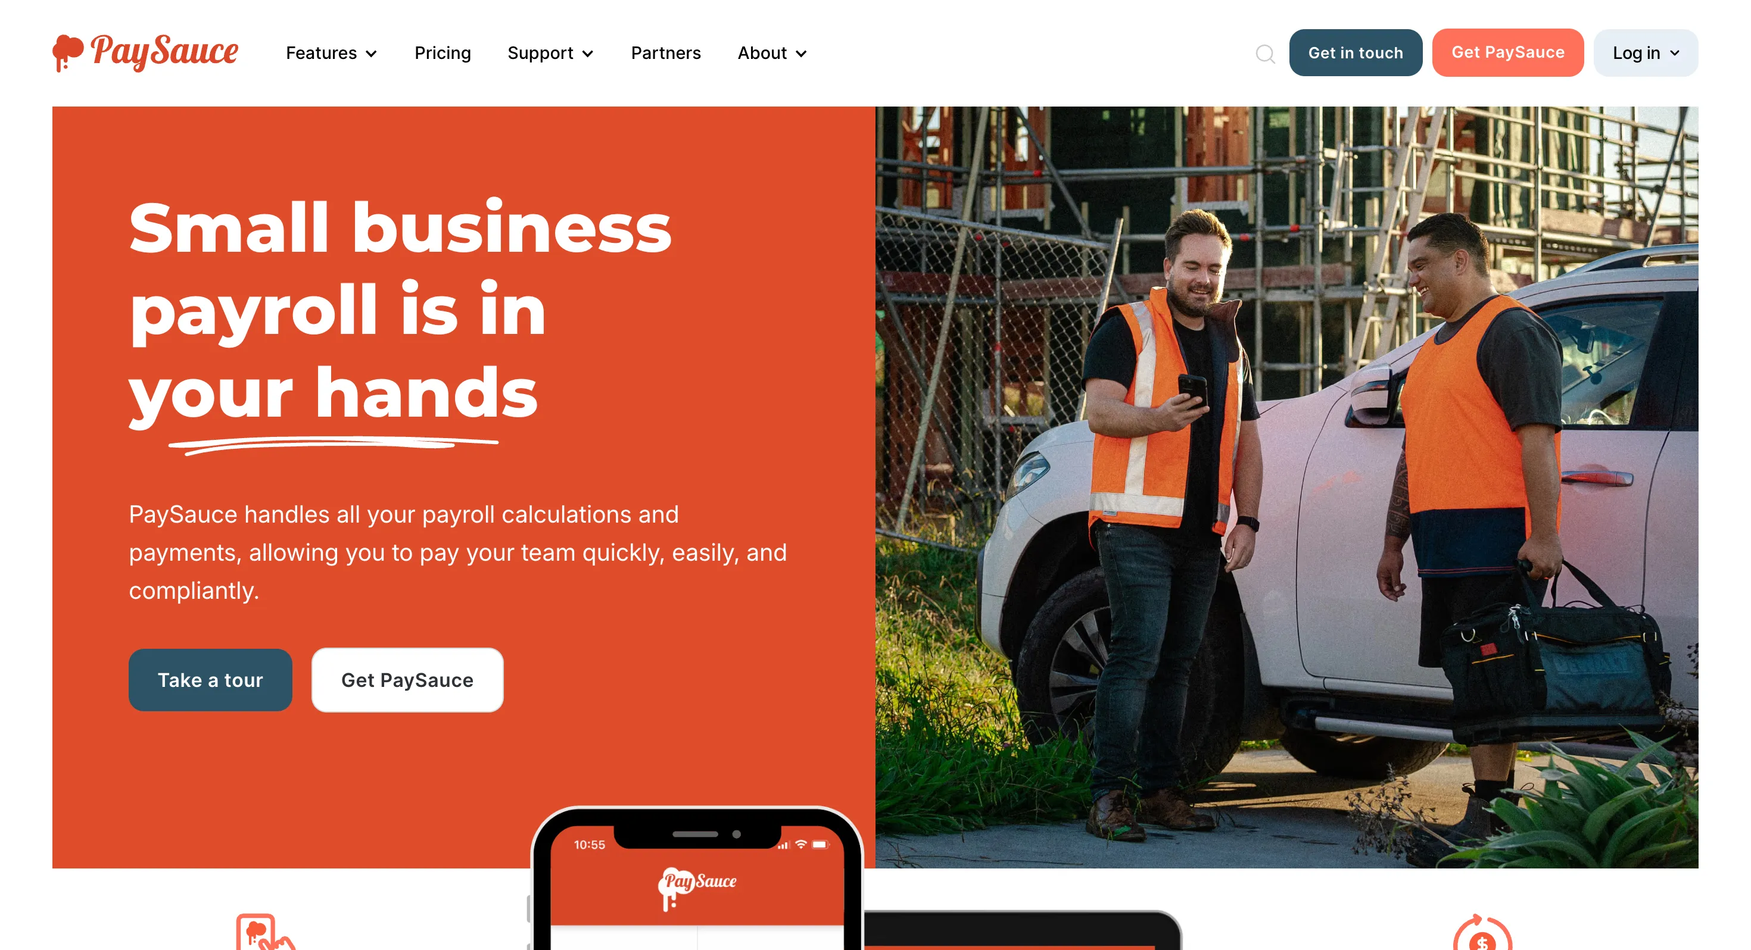Go to the Pricing page
The width and height of the screenshot is (1751, 950).
pos(443,53)
